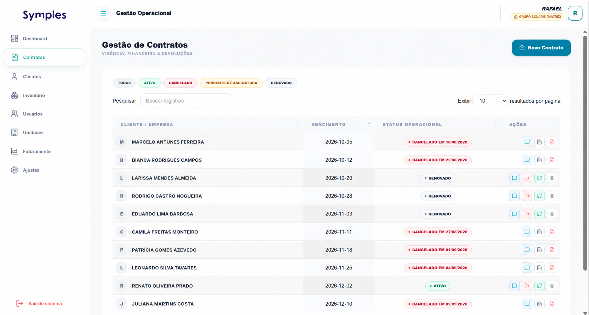Image resolution: width=589 pixels, height=315 pixels.
Task: Click the page vertical scrollbar
Action: (585, 153)
